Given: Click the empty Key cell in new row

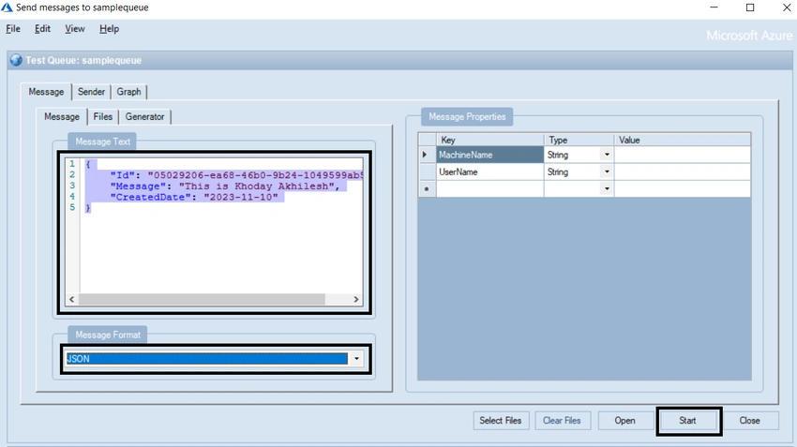Looking at the screenshot, I should 489,188.
